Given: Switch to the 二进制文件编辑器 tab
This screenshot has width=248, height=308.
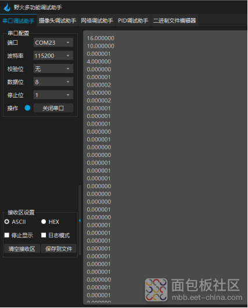Looking at the screenshot, I should click(x=175, y=20).
